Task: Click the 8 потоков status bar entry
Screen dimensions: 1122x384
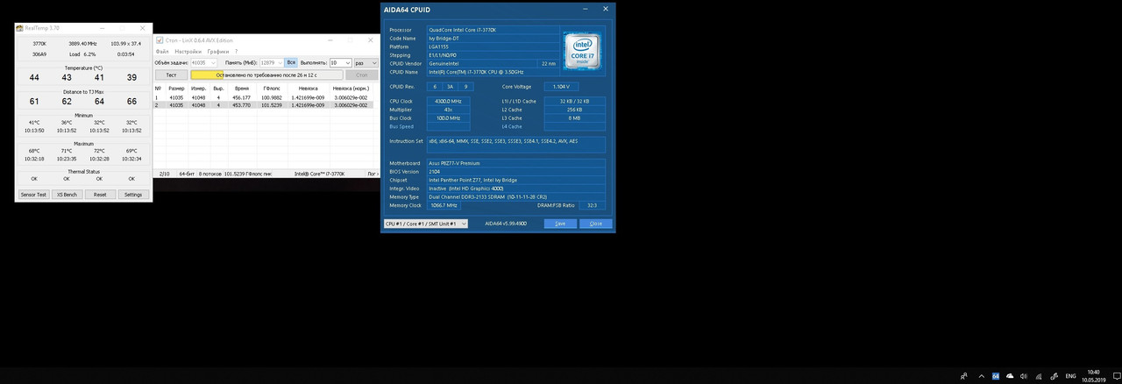Action: pyautogui.click(x=209, y=174)
